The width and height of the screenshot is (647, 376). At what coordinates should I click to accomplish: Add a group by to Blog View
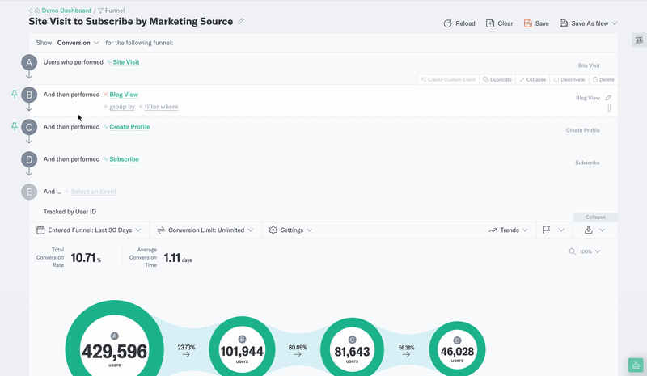[122, 107]
